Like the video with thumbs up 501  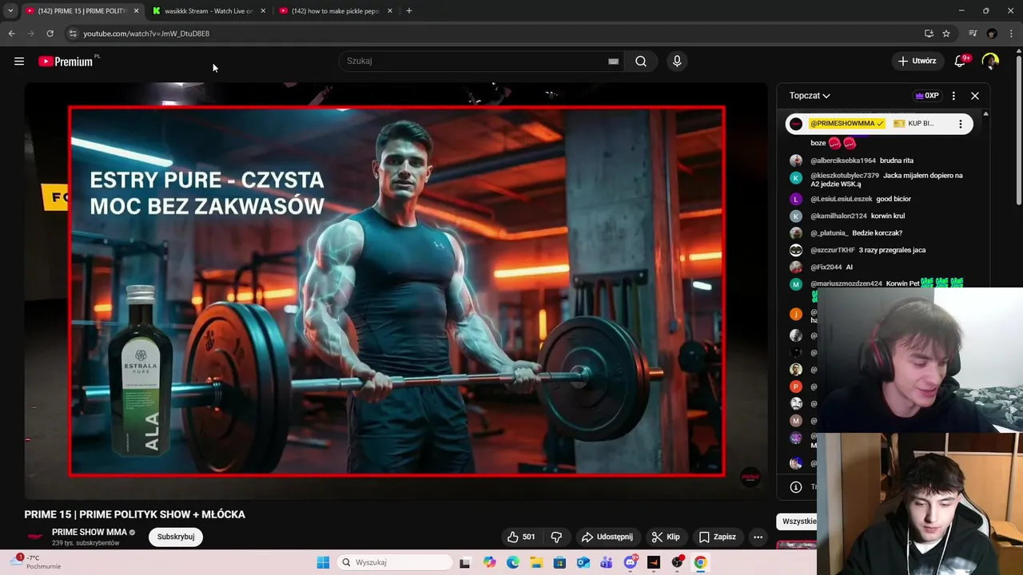click(x=521, y=537)
